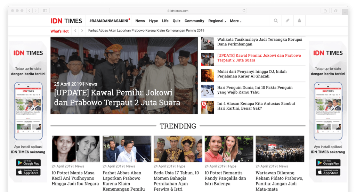Show all tabs overview icon
The height and width of the screenshot is (192, 356).
pos(335,11)
